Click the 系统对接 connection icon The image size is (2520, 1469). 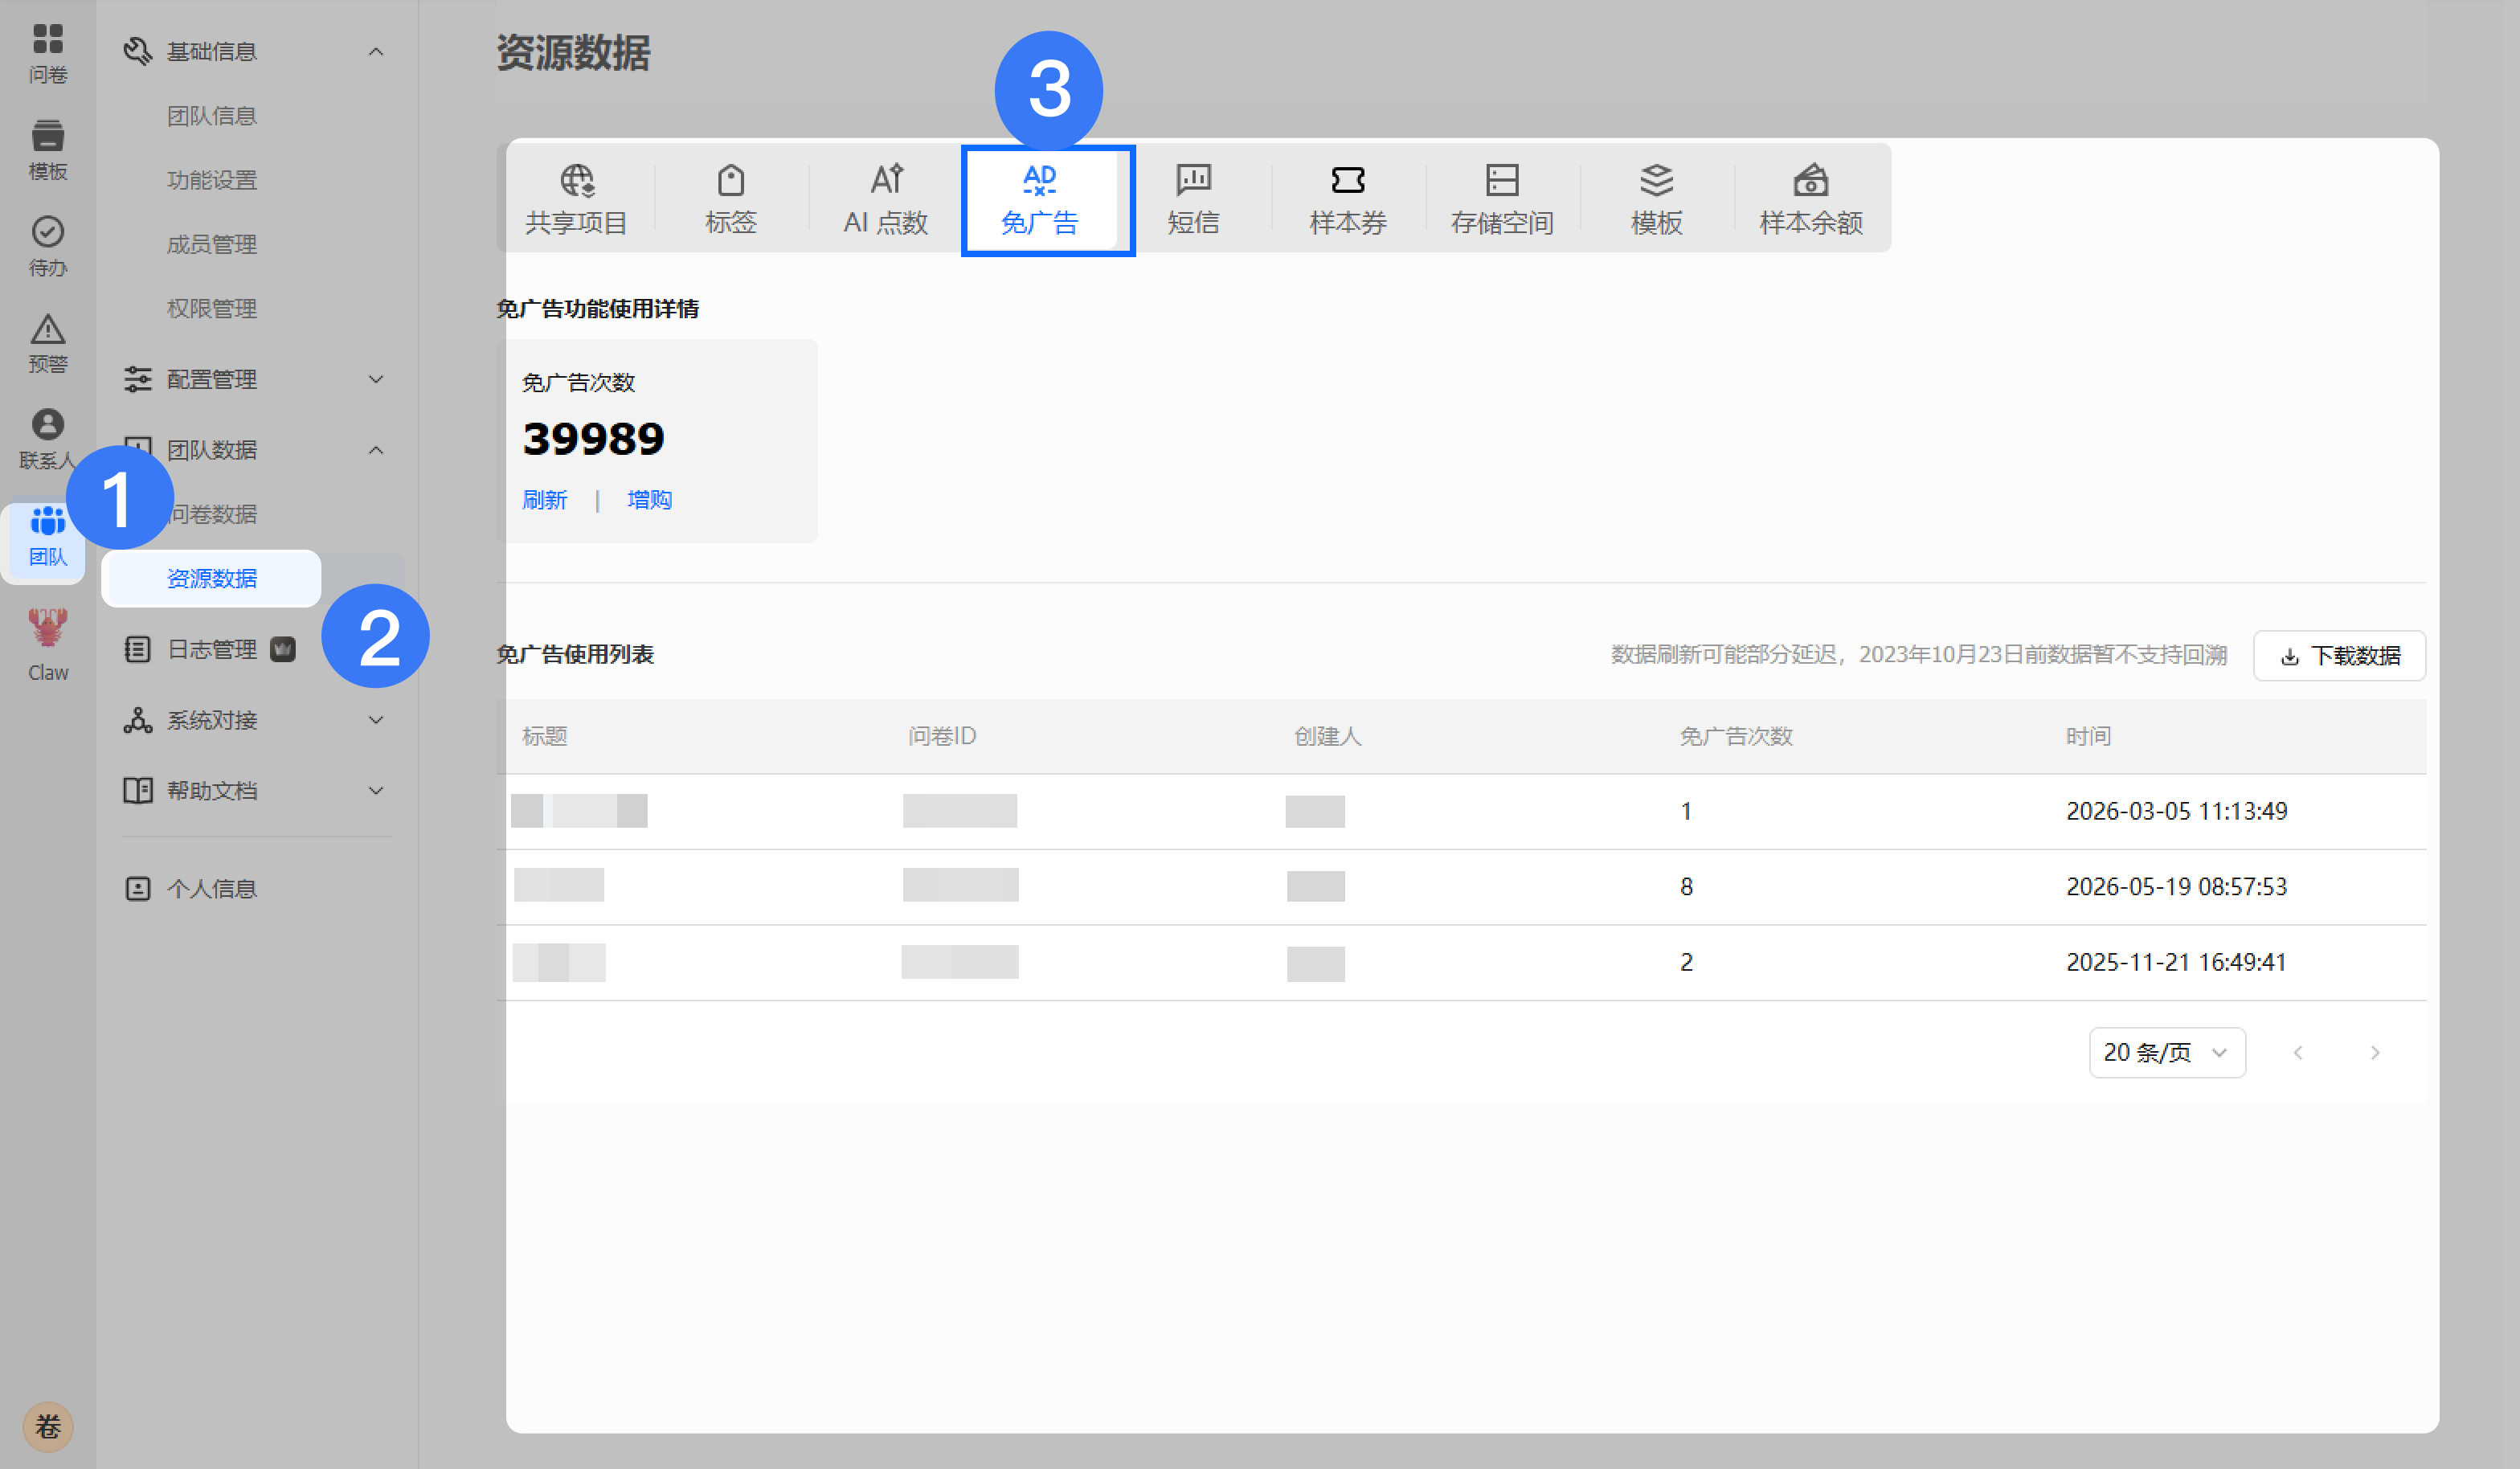pos(137,720)
